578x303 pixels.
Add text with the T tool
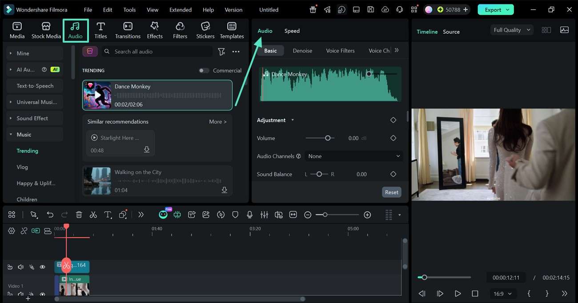coord(108,215)
